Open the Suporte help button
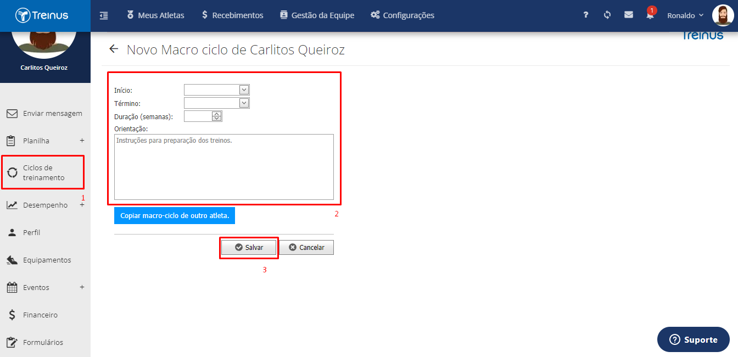This screenshot has width=738, height=357. (694, 339)
